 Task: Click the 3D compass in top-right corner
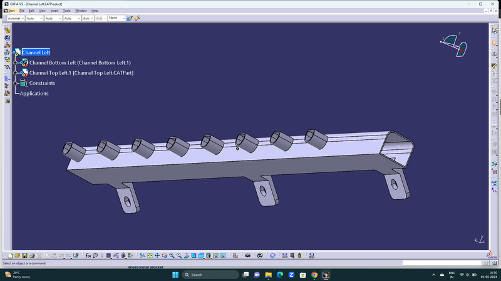[454, 45]
